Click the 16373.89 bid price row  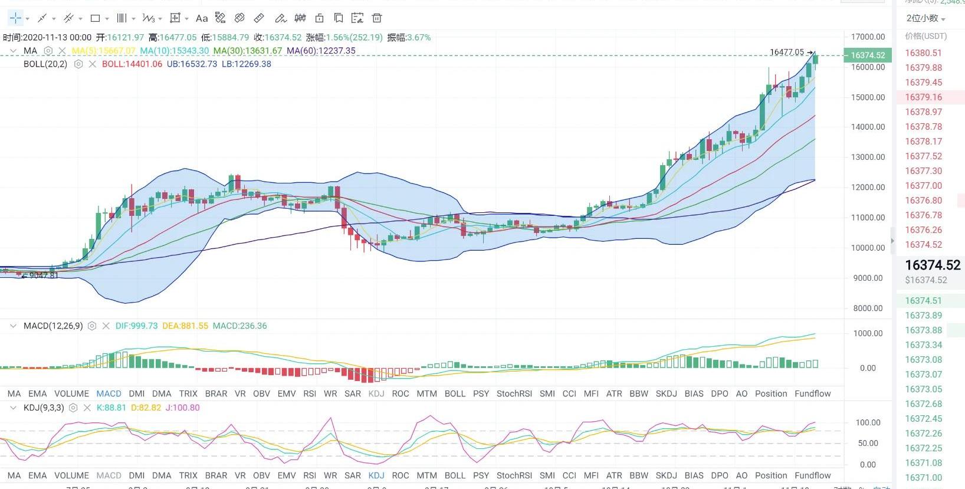pos(923,316)
